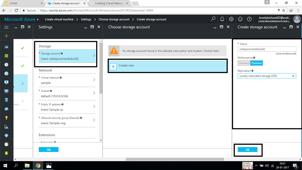Open the key icon in sidebar
This screenshot has width=302, height=170.
point(6,118)
